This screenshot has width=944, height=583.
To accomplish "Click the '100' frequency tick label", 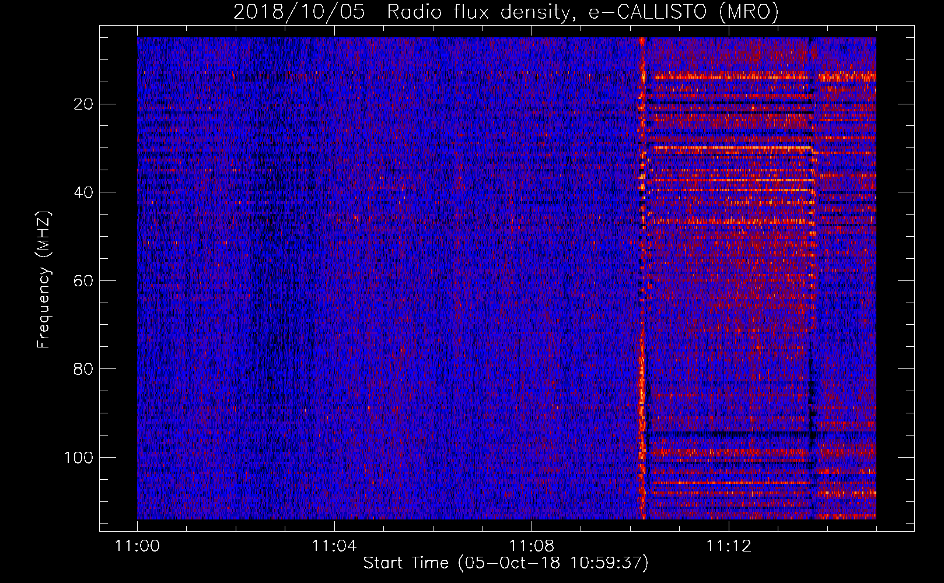I will (x=79, y=458).
